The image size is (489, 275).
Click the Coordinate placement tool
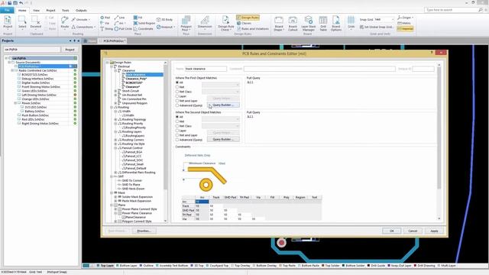[143, 29]
